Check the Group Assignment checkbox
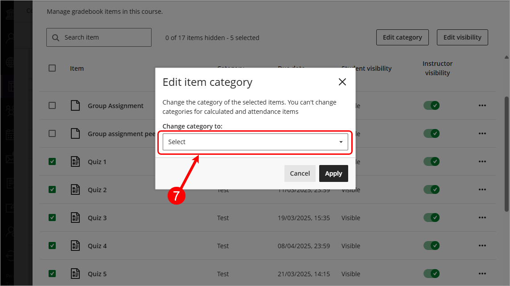The image size is (510, 286). (52, 105)
